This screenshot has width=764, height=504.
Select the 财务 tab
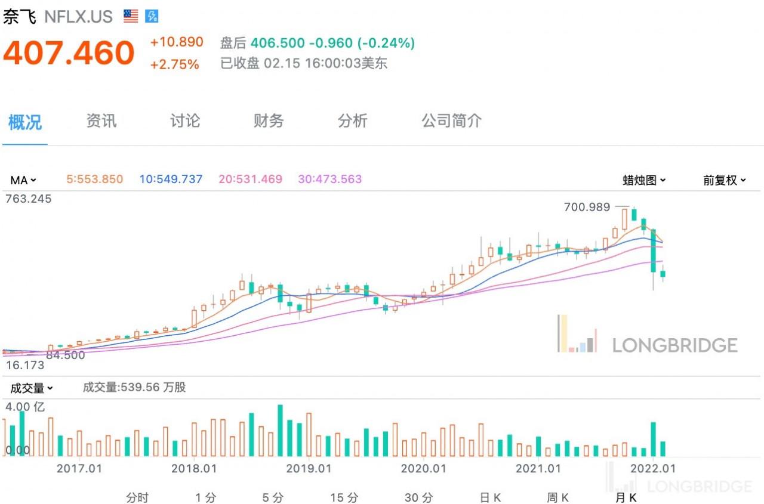tap(269, 121)
